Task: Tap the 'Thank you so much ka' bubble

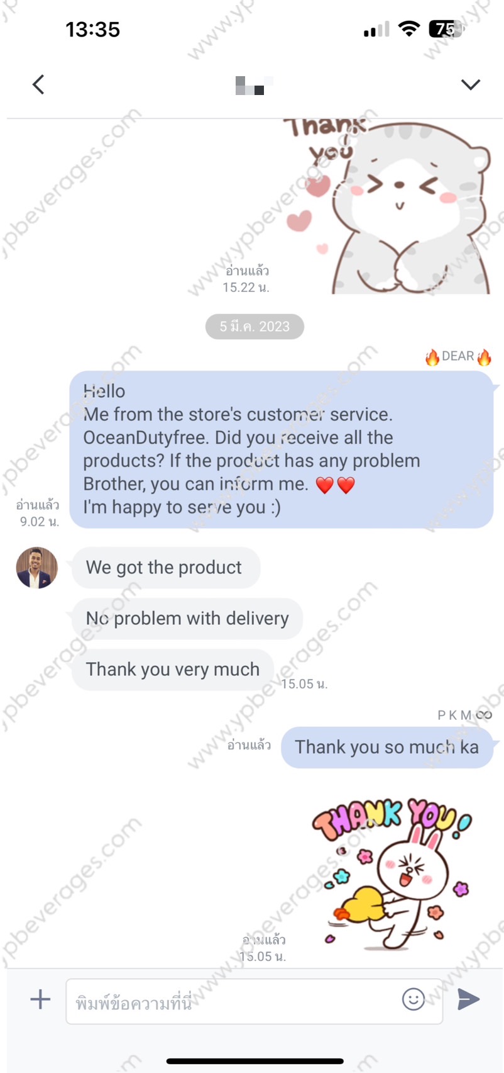Action: (x=387, y=747)
